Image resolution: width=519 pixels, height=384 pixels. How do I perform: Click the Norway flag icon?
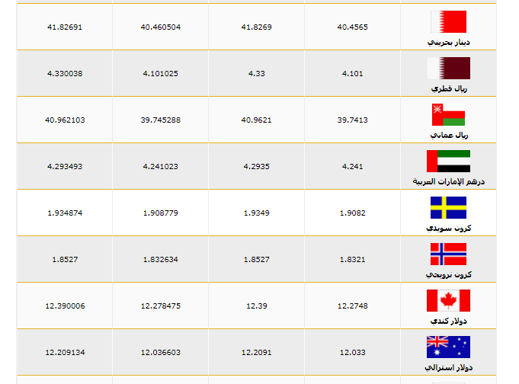448,254
